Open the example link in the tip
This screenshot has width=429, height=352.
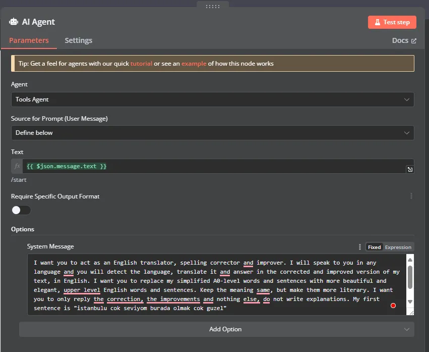pos(194,64)
